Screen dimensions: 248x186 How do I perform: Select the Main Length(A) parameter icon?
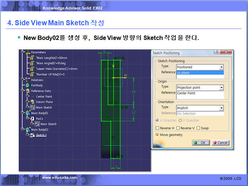tap(32, 58)
